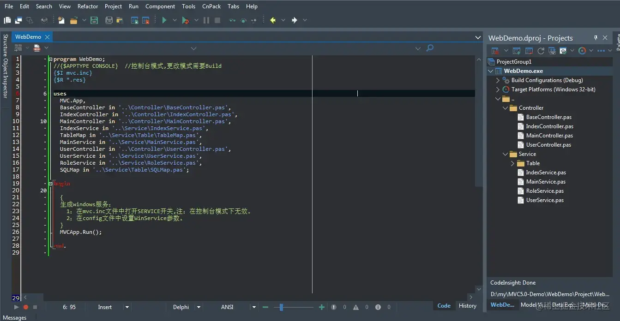Click the New Items toolbar icon
This screenshot has height=321, width=620.
pos(61,20)
